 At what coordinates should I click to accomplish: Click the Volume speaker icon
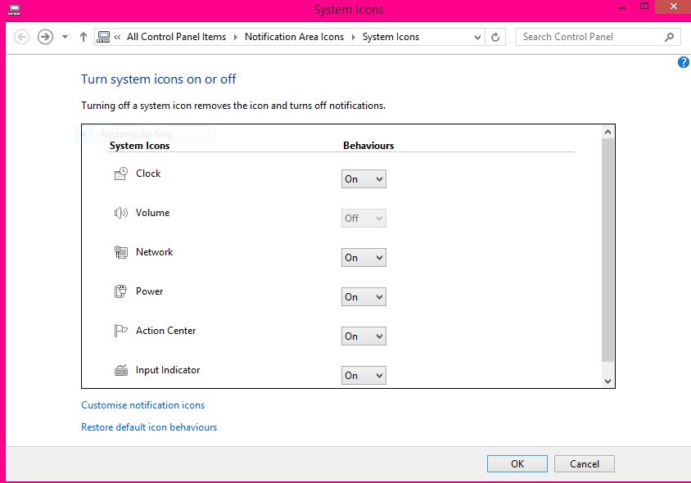click(x=120, y=212)
